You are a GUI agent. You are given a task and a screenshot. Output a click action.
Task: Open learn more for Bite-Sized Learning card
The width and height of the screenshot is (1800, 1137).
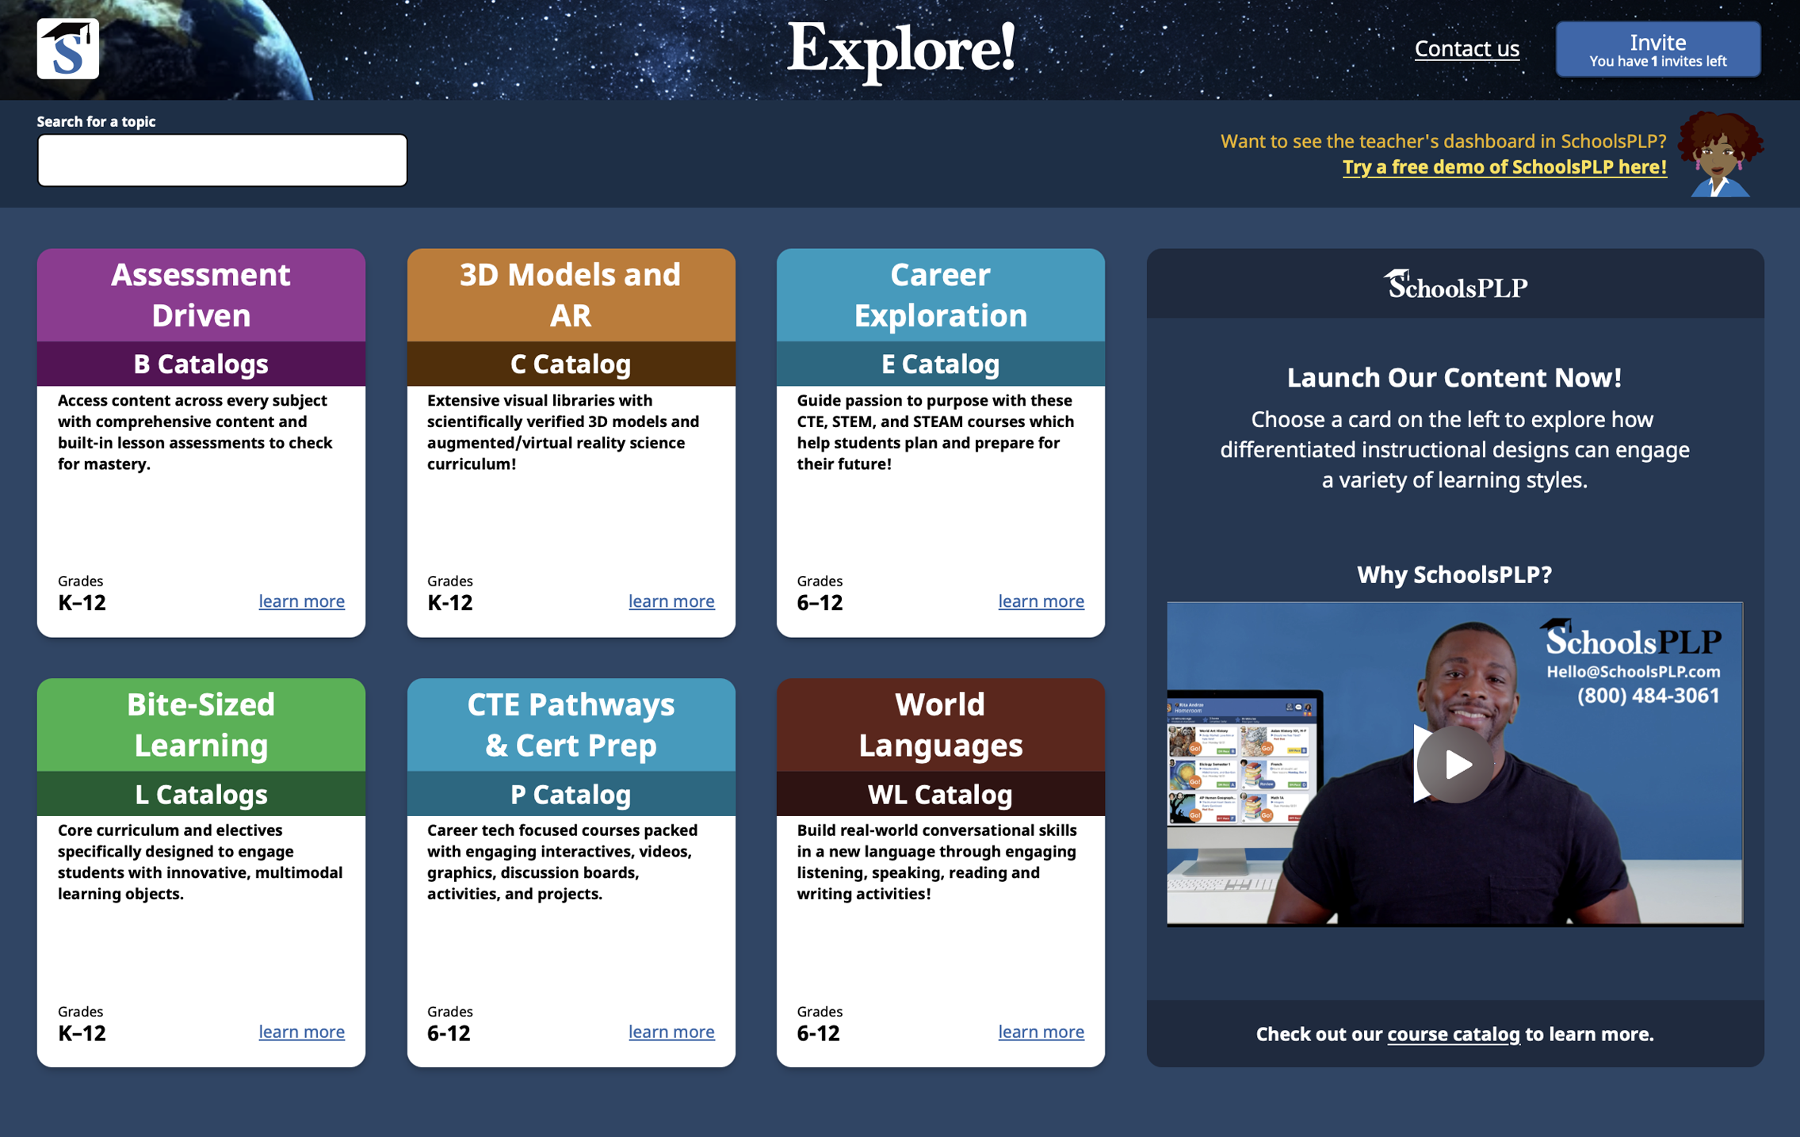point(301,1032)
